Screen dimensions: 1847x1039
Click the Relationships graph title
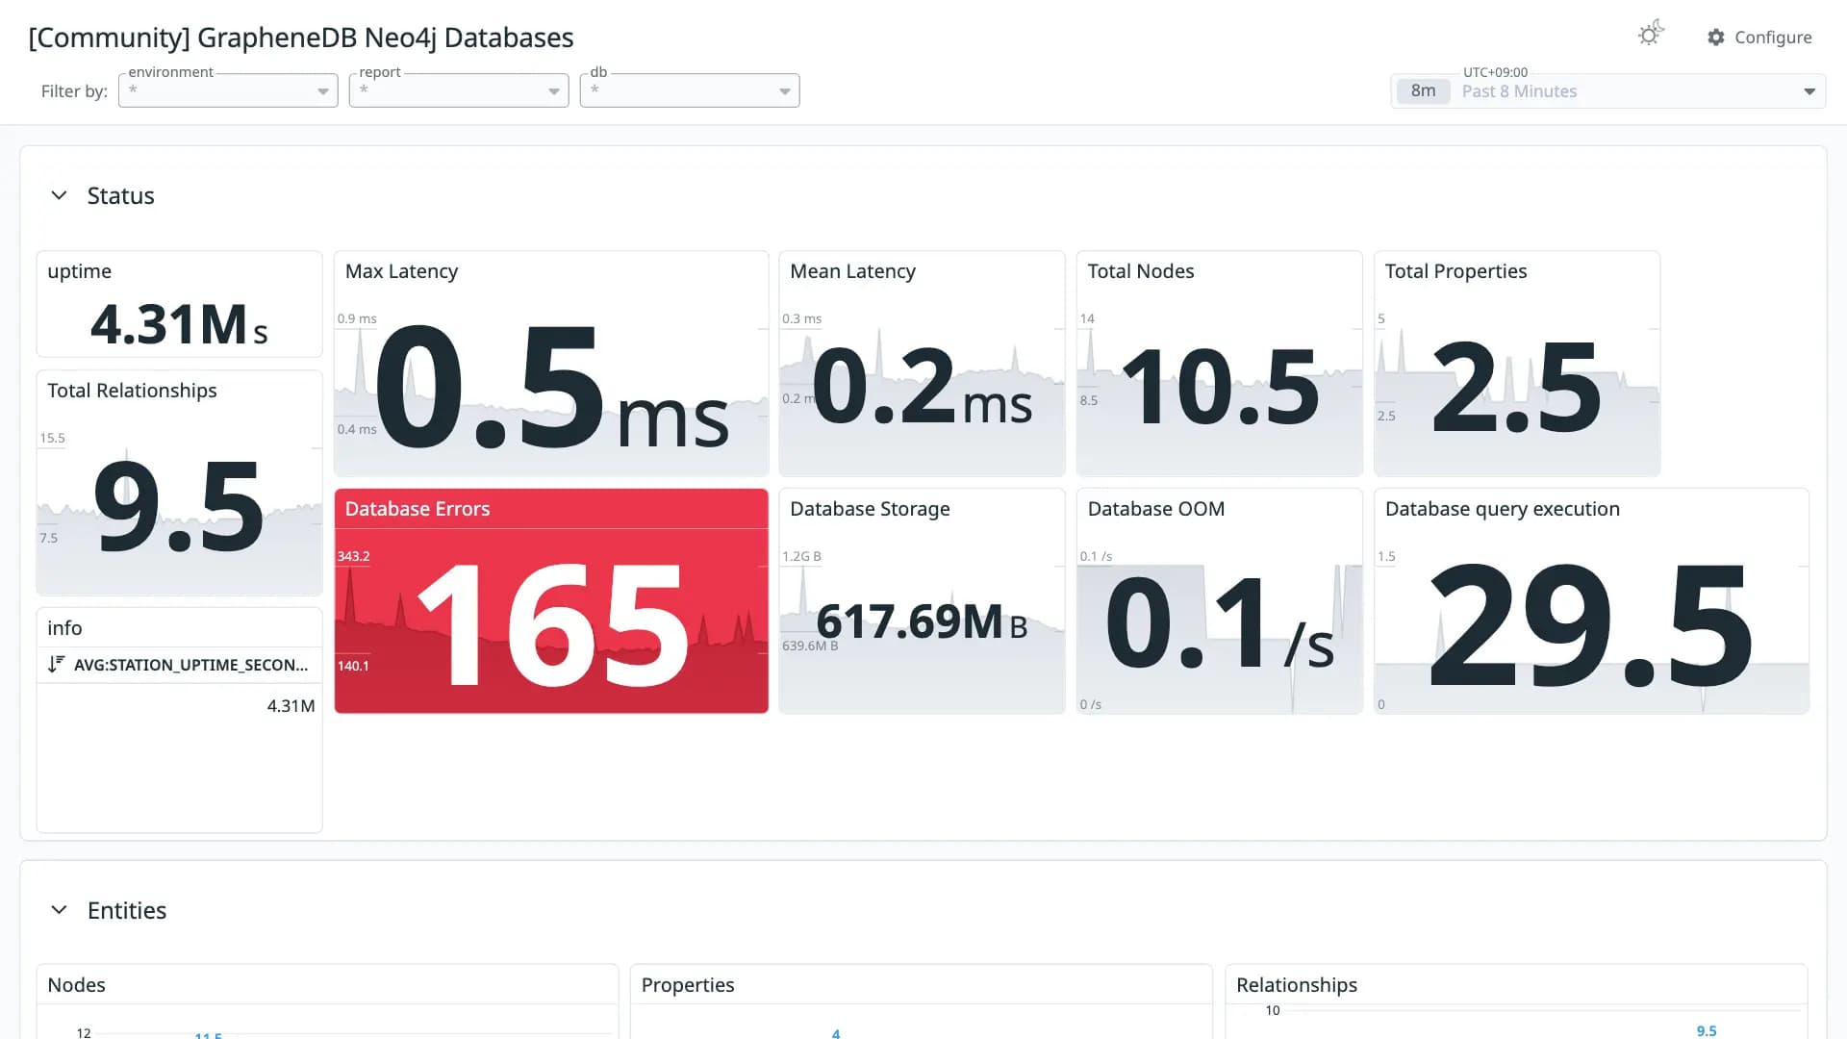click(1296, 985)
